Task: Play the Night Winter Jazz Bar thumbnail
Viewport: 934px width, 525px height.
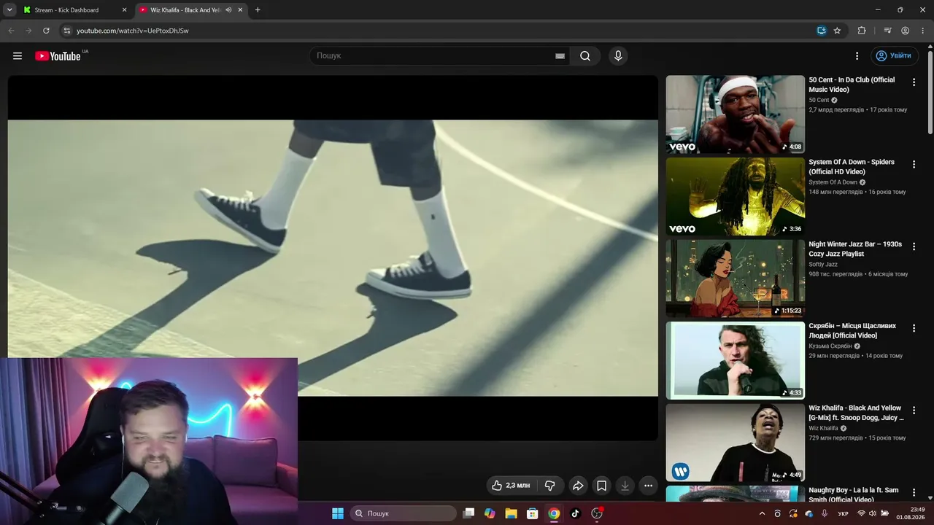Action: [736, 279]
